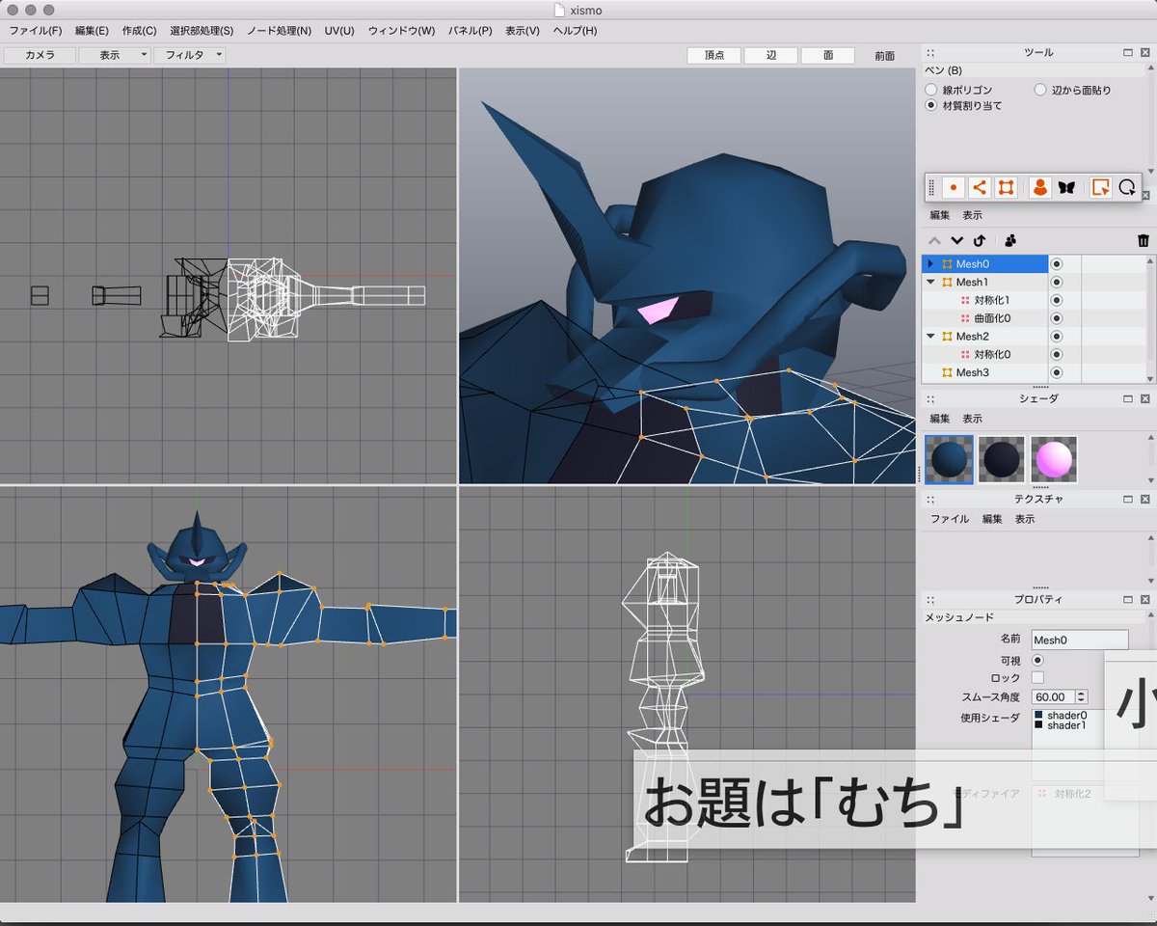Click the orange person icon in floating toolbar
Image resolution: width=1157 pixels, height=926 pixels.
[1039, 187]
